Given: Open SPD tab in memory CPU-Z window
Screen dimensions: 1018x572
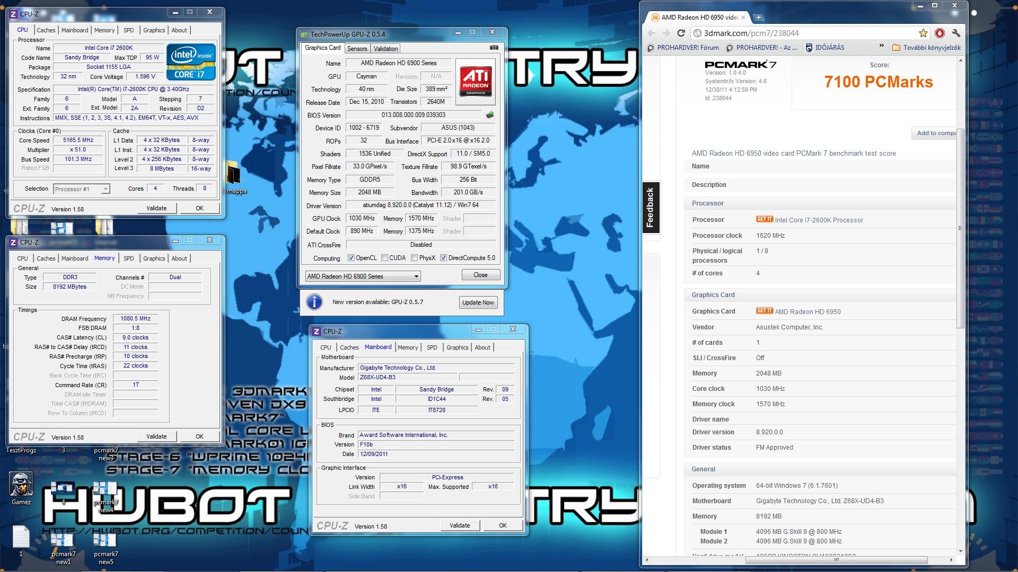Looking at the screenshot, I should (128, 258).
